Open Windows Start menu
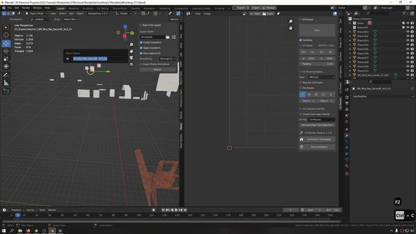 point(4,231)
